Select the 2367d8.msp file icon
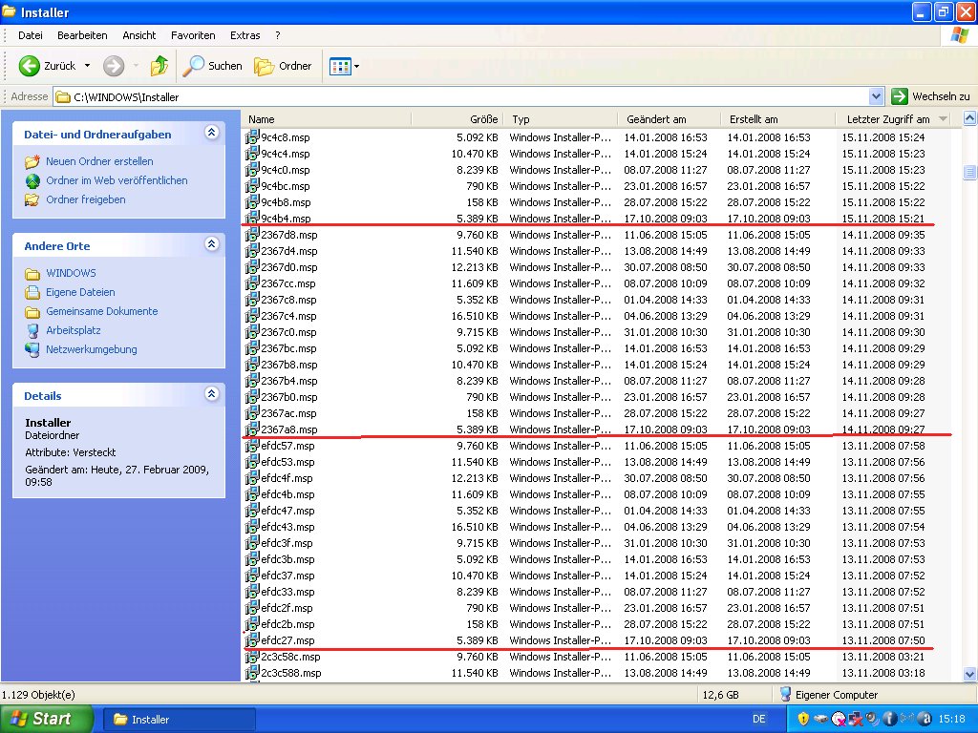 252,235
